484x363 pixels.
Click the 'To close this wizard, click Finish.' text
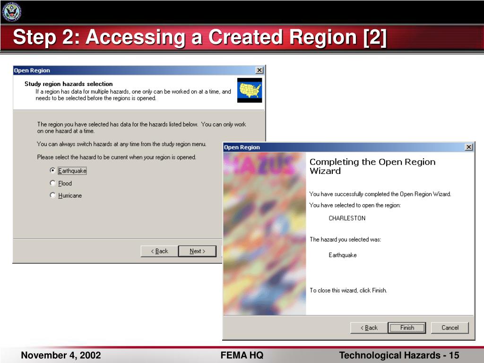point(348,291)
